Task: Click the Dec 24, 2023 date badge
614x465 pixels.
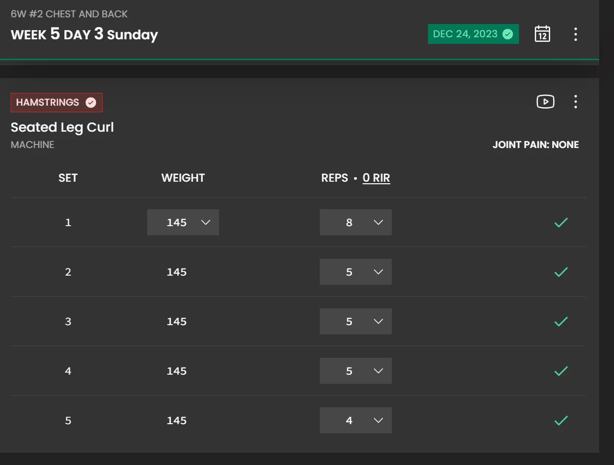Action: point(473,34)
